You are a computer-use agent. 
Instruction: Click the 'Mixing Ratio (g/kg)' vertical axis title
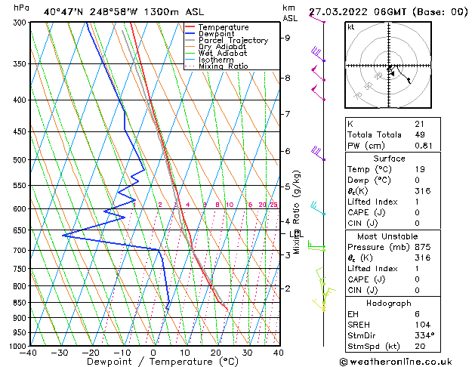[x=296, y=212]
